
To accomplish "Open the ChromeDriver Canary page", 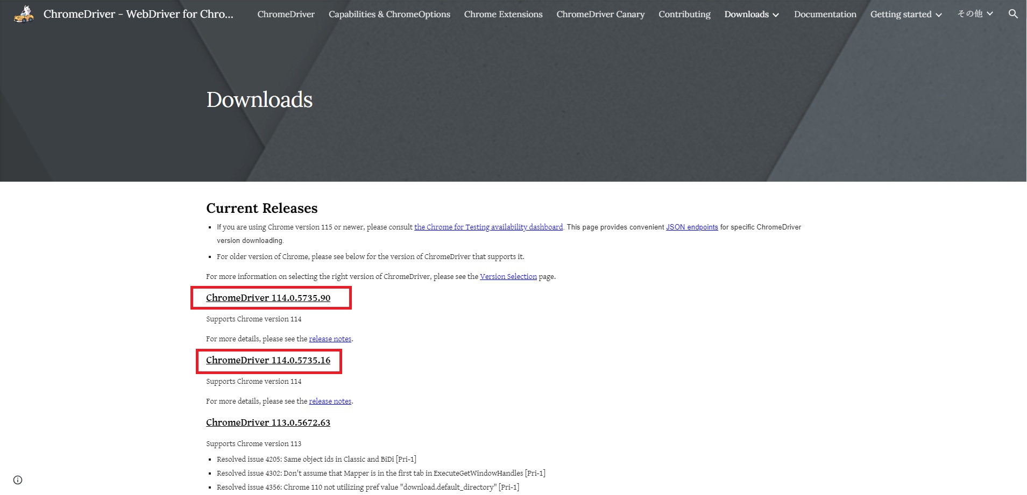I will (x=600, y=14).
